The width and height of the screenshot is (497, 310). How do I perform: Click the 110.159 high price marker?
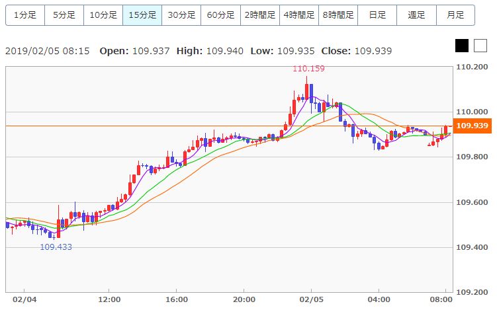pyautogui.click(x=308, y=68)
